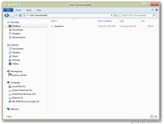Open the recent locations dropdown arrow

click(16, 15)
